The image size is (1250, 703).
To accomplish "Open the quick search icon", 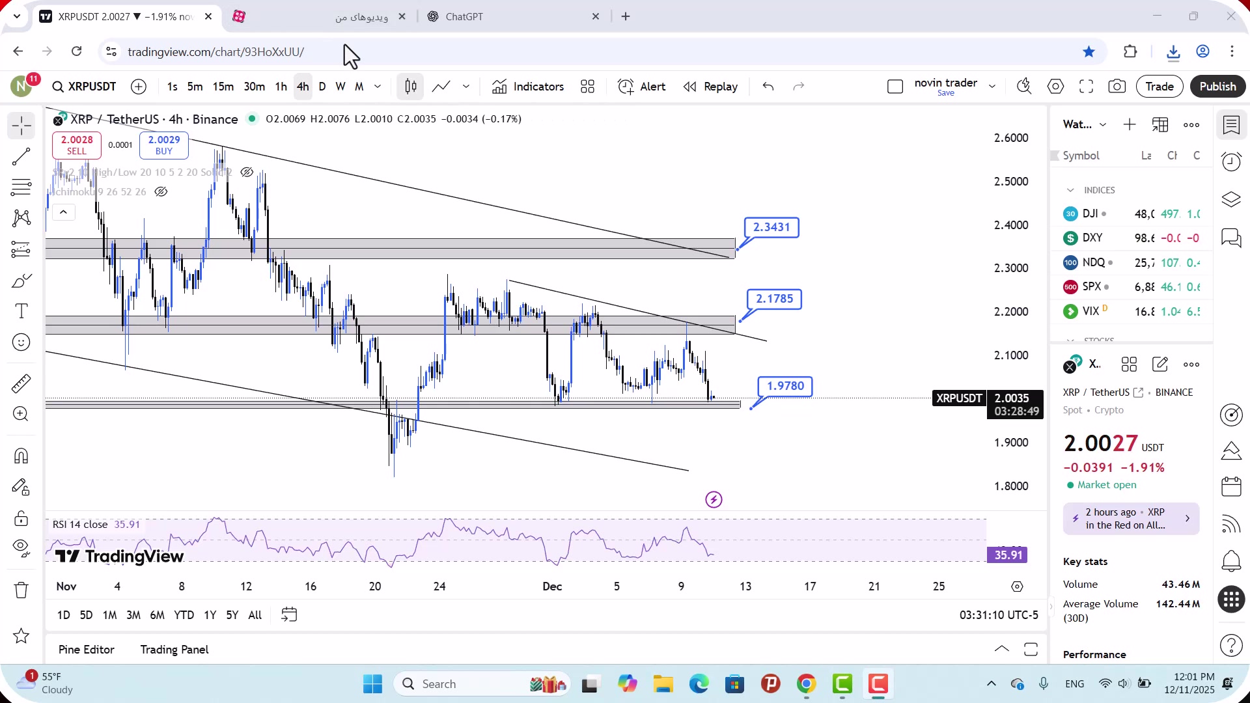I will tap(1023, 87).
